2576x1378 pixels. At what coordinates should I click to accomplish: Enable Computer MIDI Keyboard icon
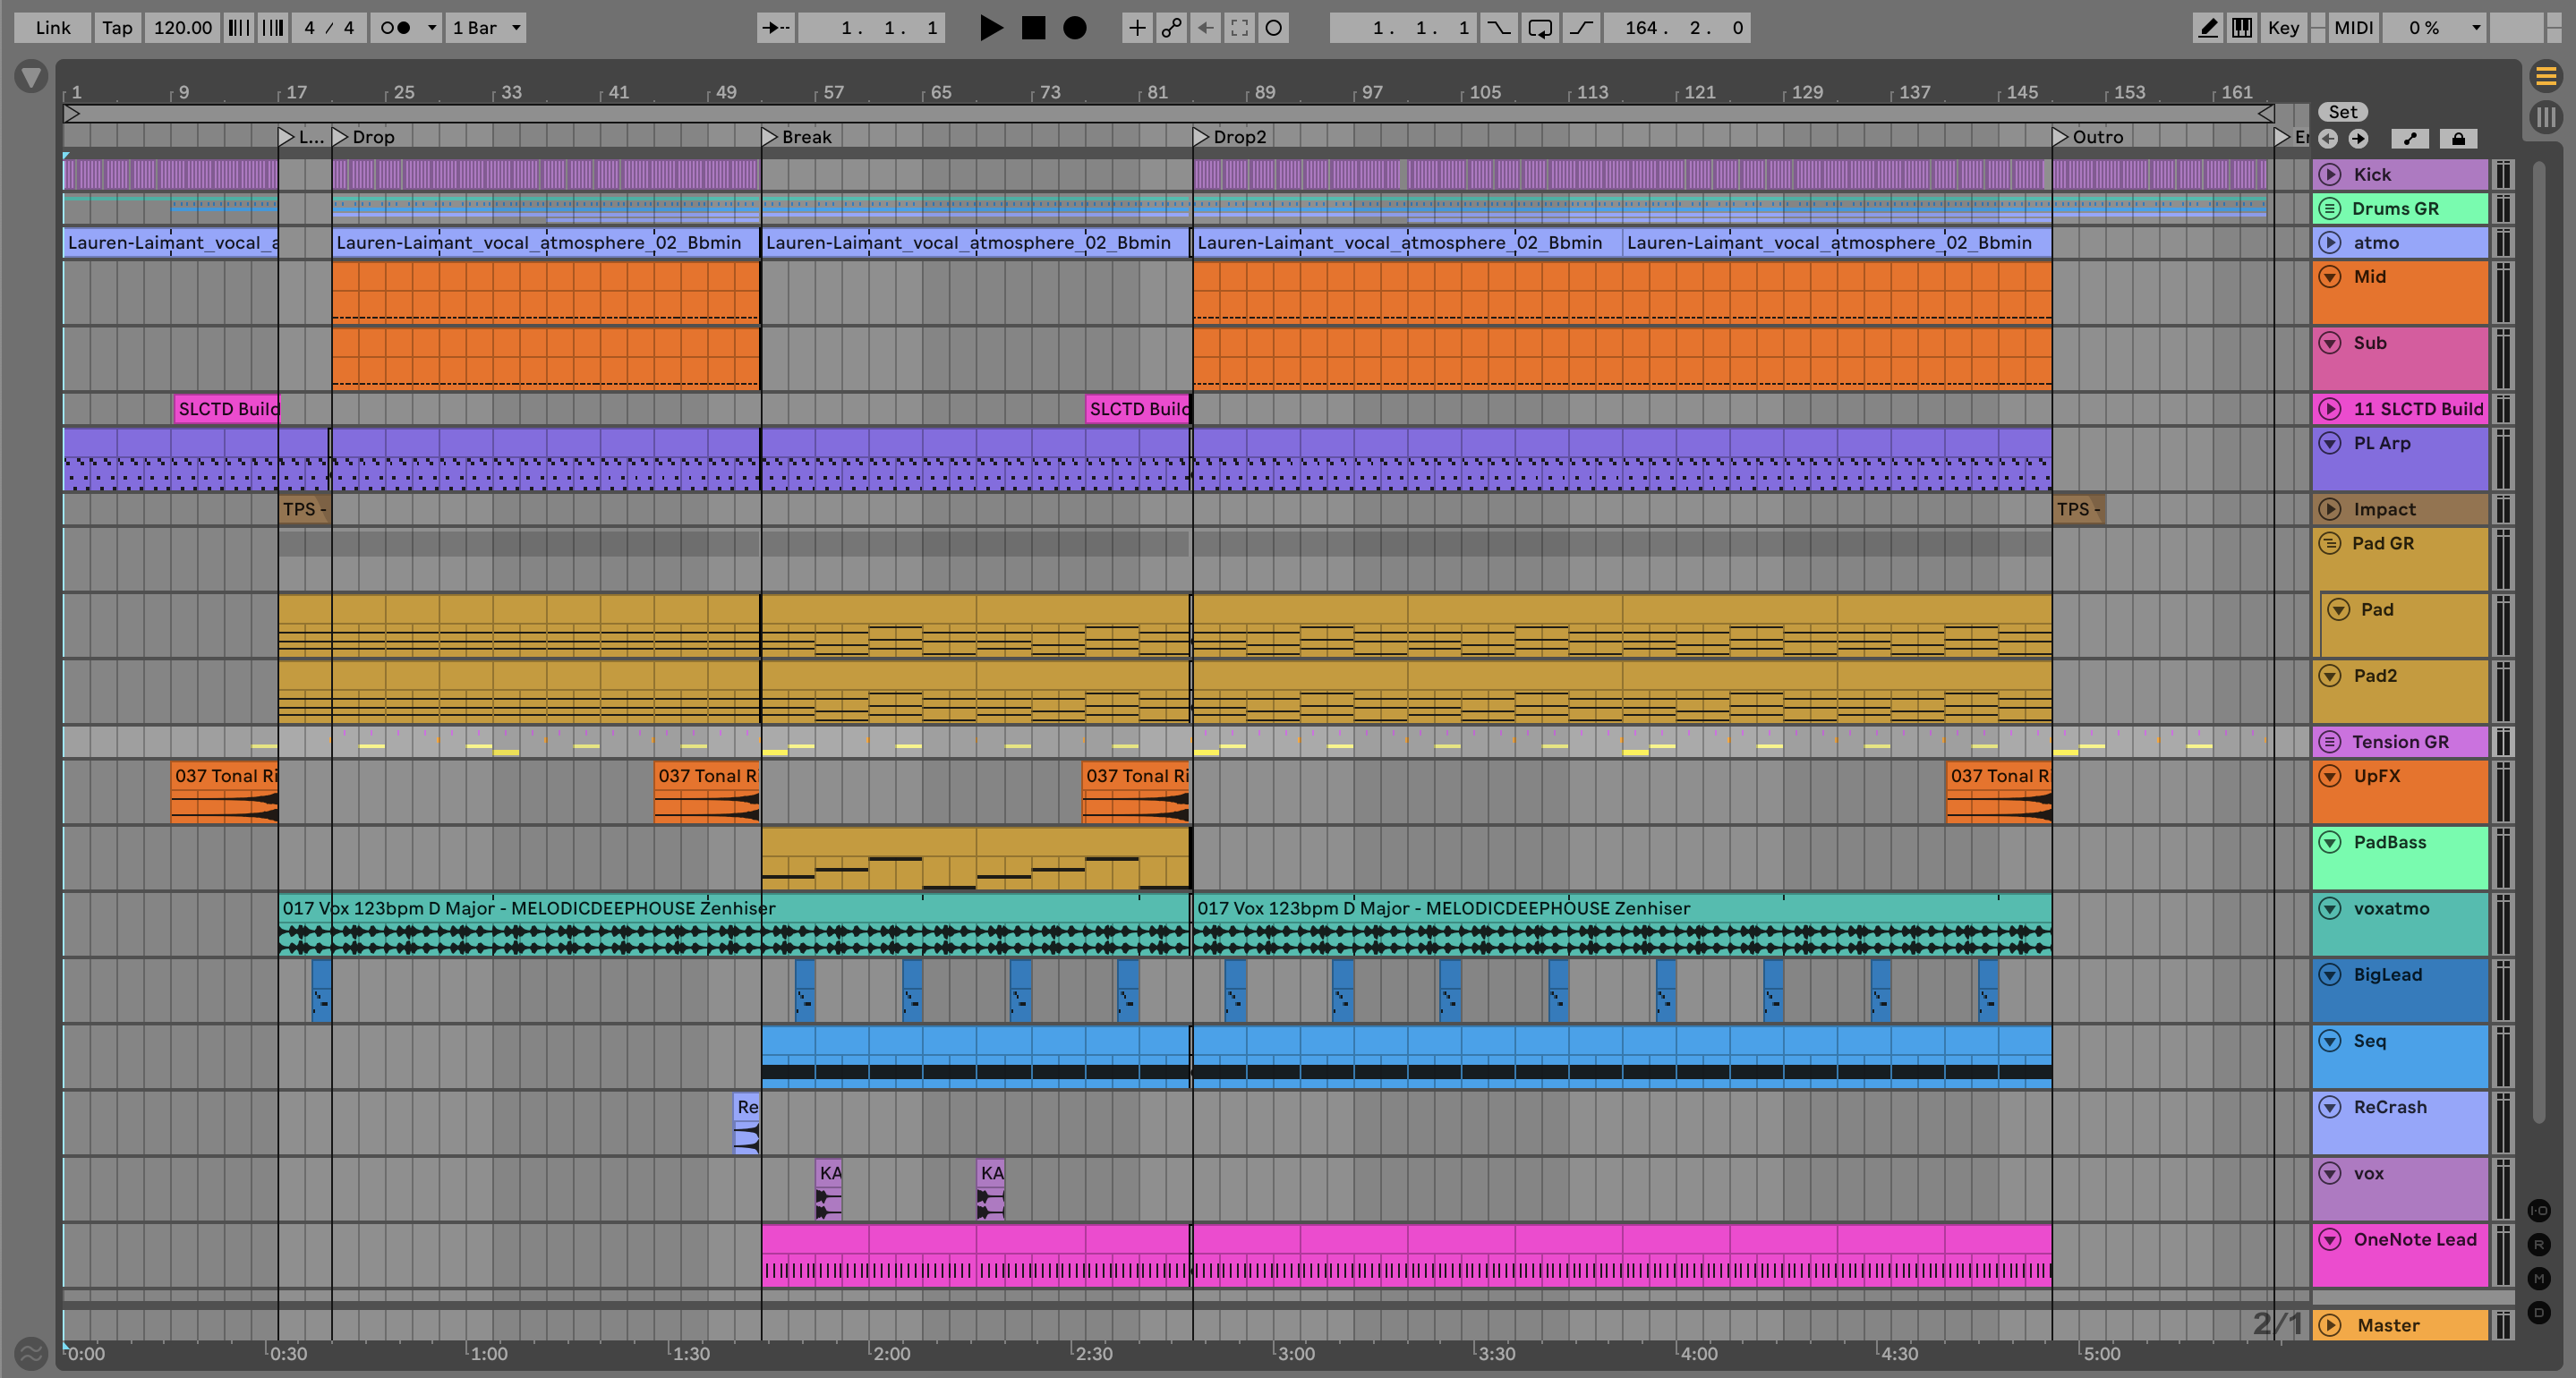(x=2242, y=28)
